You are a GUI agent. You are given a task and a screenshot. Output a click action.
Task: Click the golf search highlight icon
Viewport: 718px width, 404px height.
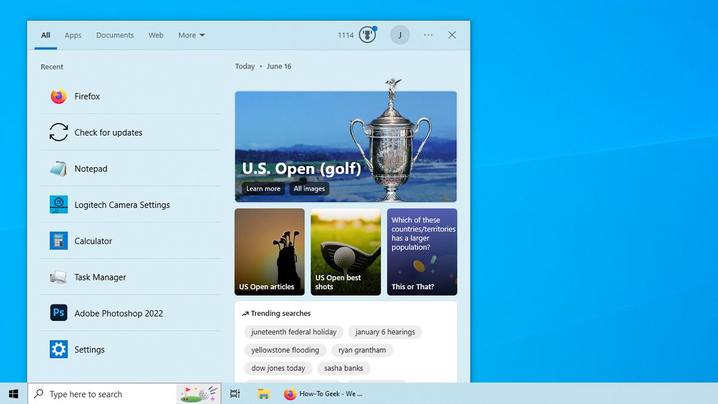coord(197,393)
